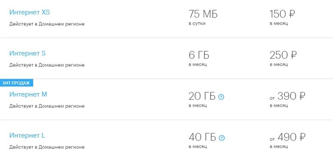
Task: Open the 40 ГБ help question icon
Action: [x=222, y=138]
